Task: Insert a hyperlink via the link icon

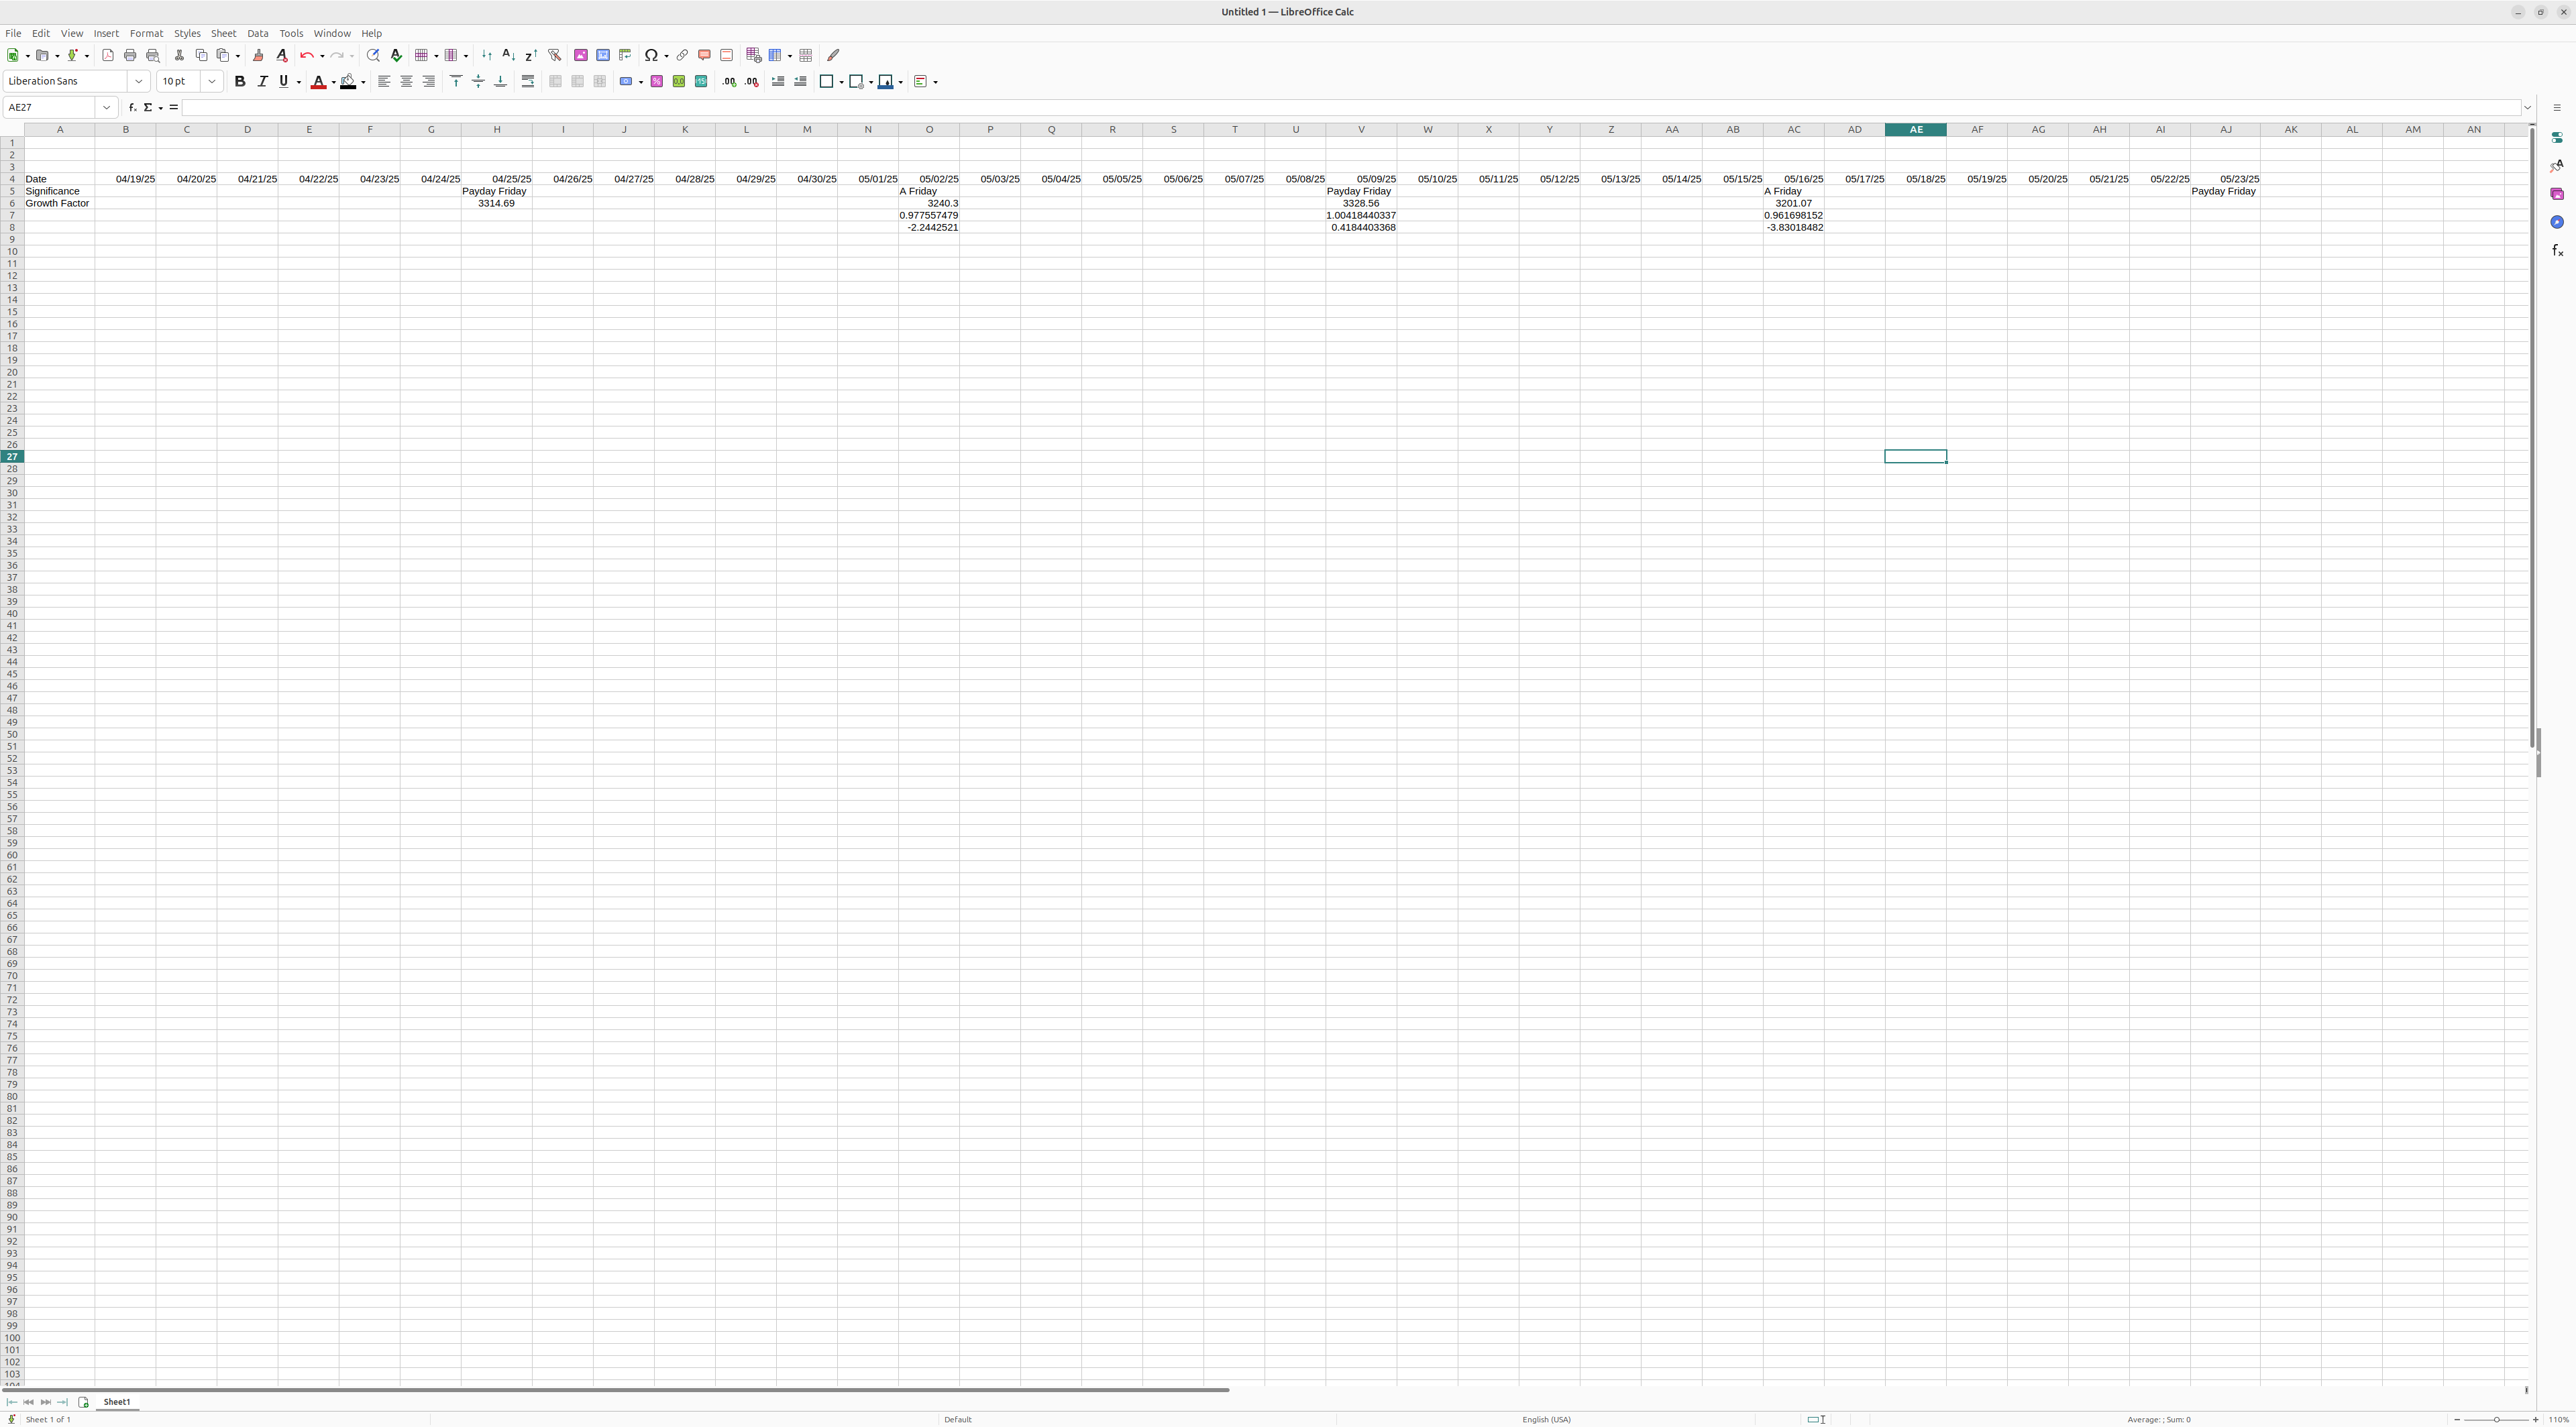Action: pos(682,56)
